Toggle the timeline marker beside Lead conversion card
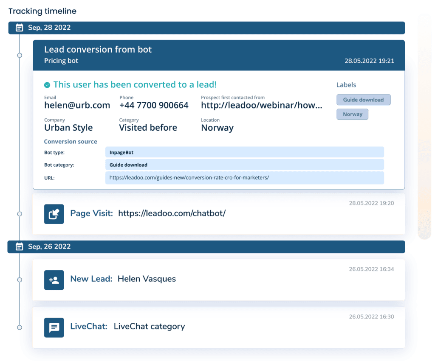 pos(19,55)
